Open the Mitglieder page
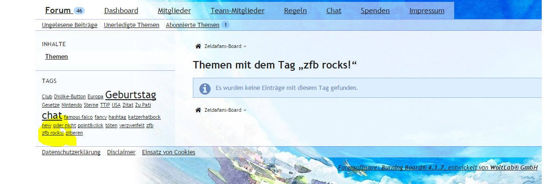545x184 pixels. (174, 11)
